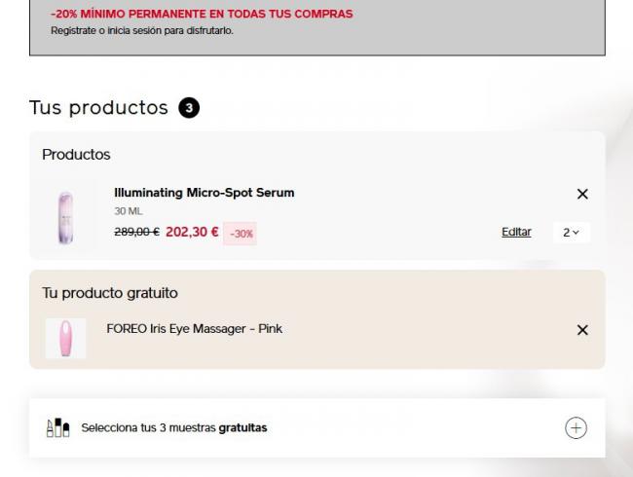Click the 'Tus productos' heading

pyautogui.click(x=98, y=108)
